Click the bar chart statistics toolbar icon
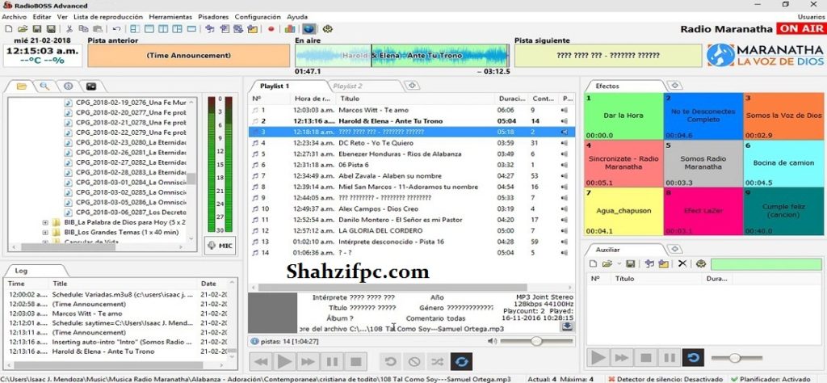The height and width of the screenshot is (383, 827). tap(290, 29)
